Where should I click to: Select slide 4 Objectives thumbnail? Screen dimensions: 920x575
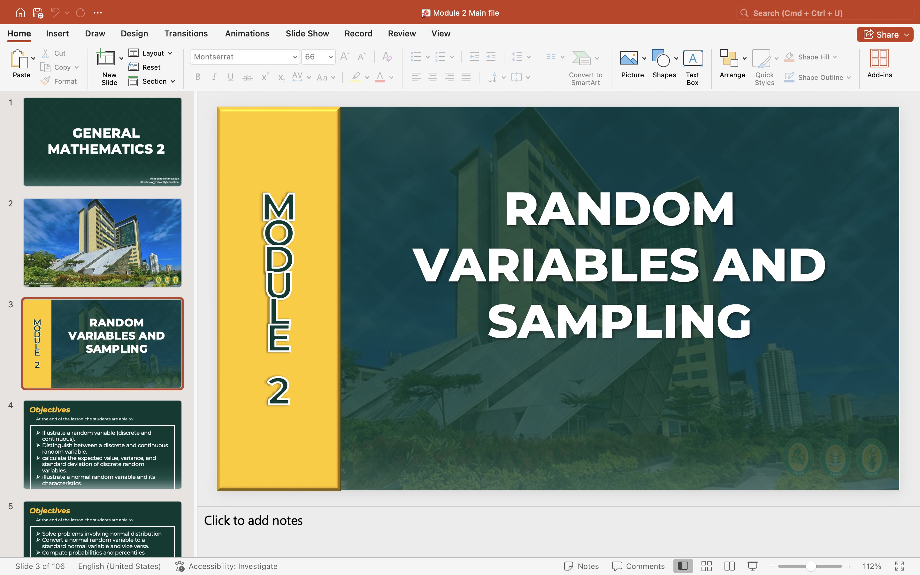pos(102,444)
